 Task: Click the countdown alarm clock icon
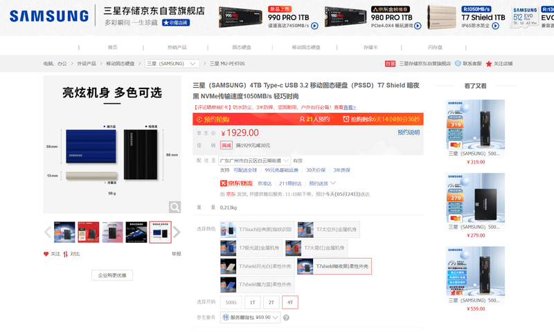coord(346,119)
